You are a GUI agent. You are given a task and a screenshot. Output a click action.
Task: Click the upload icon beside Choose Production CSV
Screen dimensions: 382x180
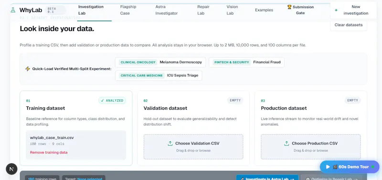click(x=287, y=143)
